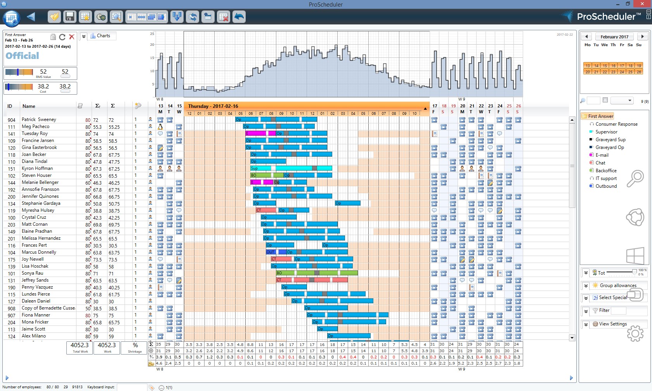The width and height of the screenshot is (652, 391).
Task: Go to previous month in calendar
Action: (586, 36)
